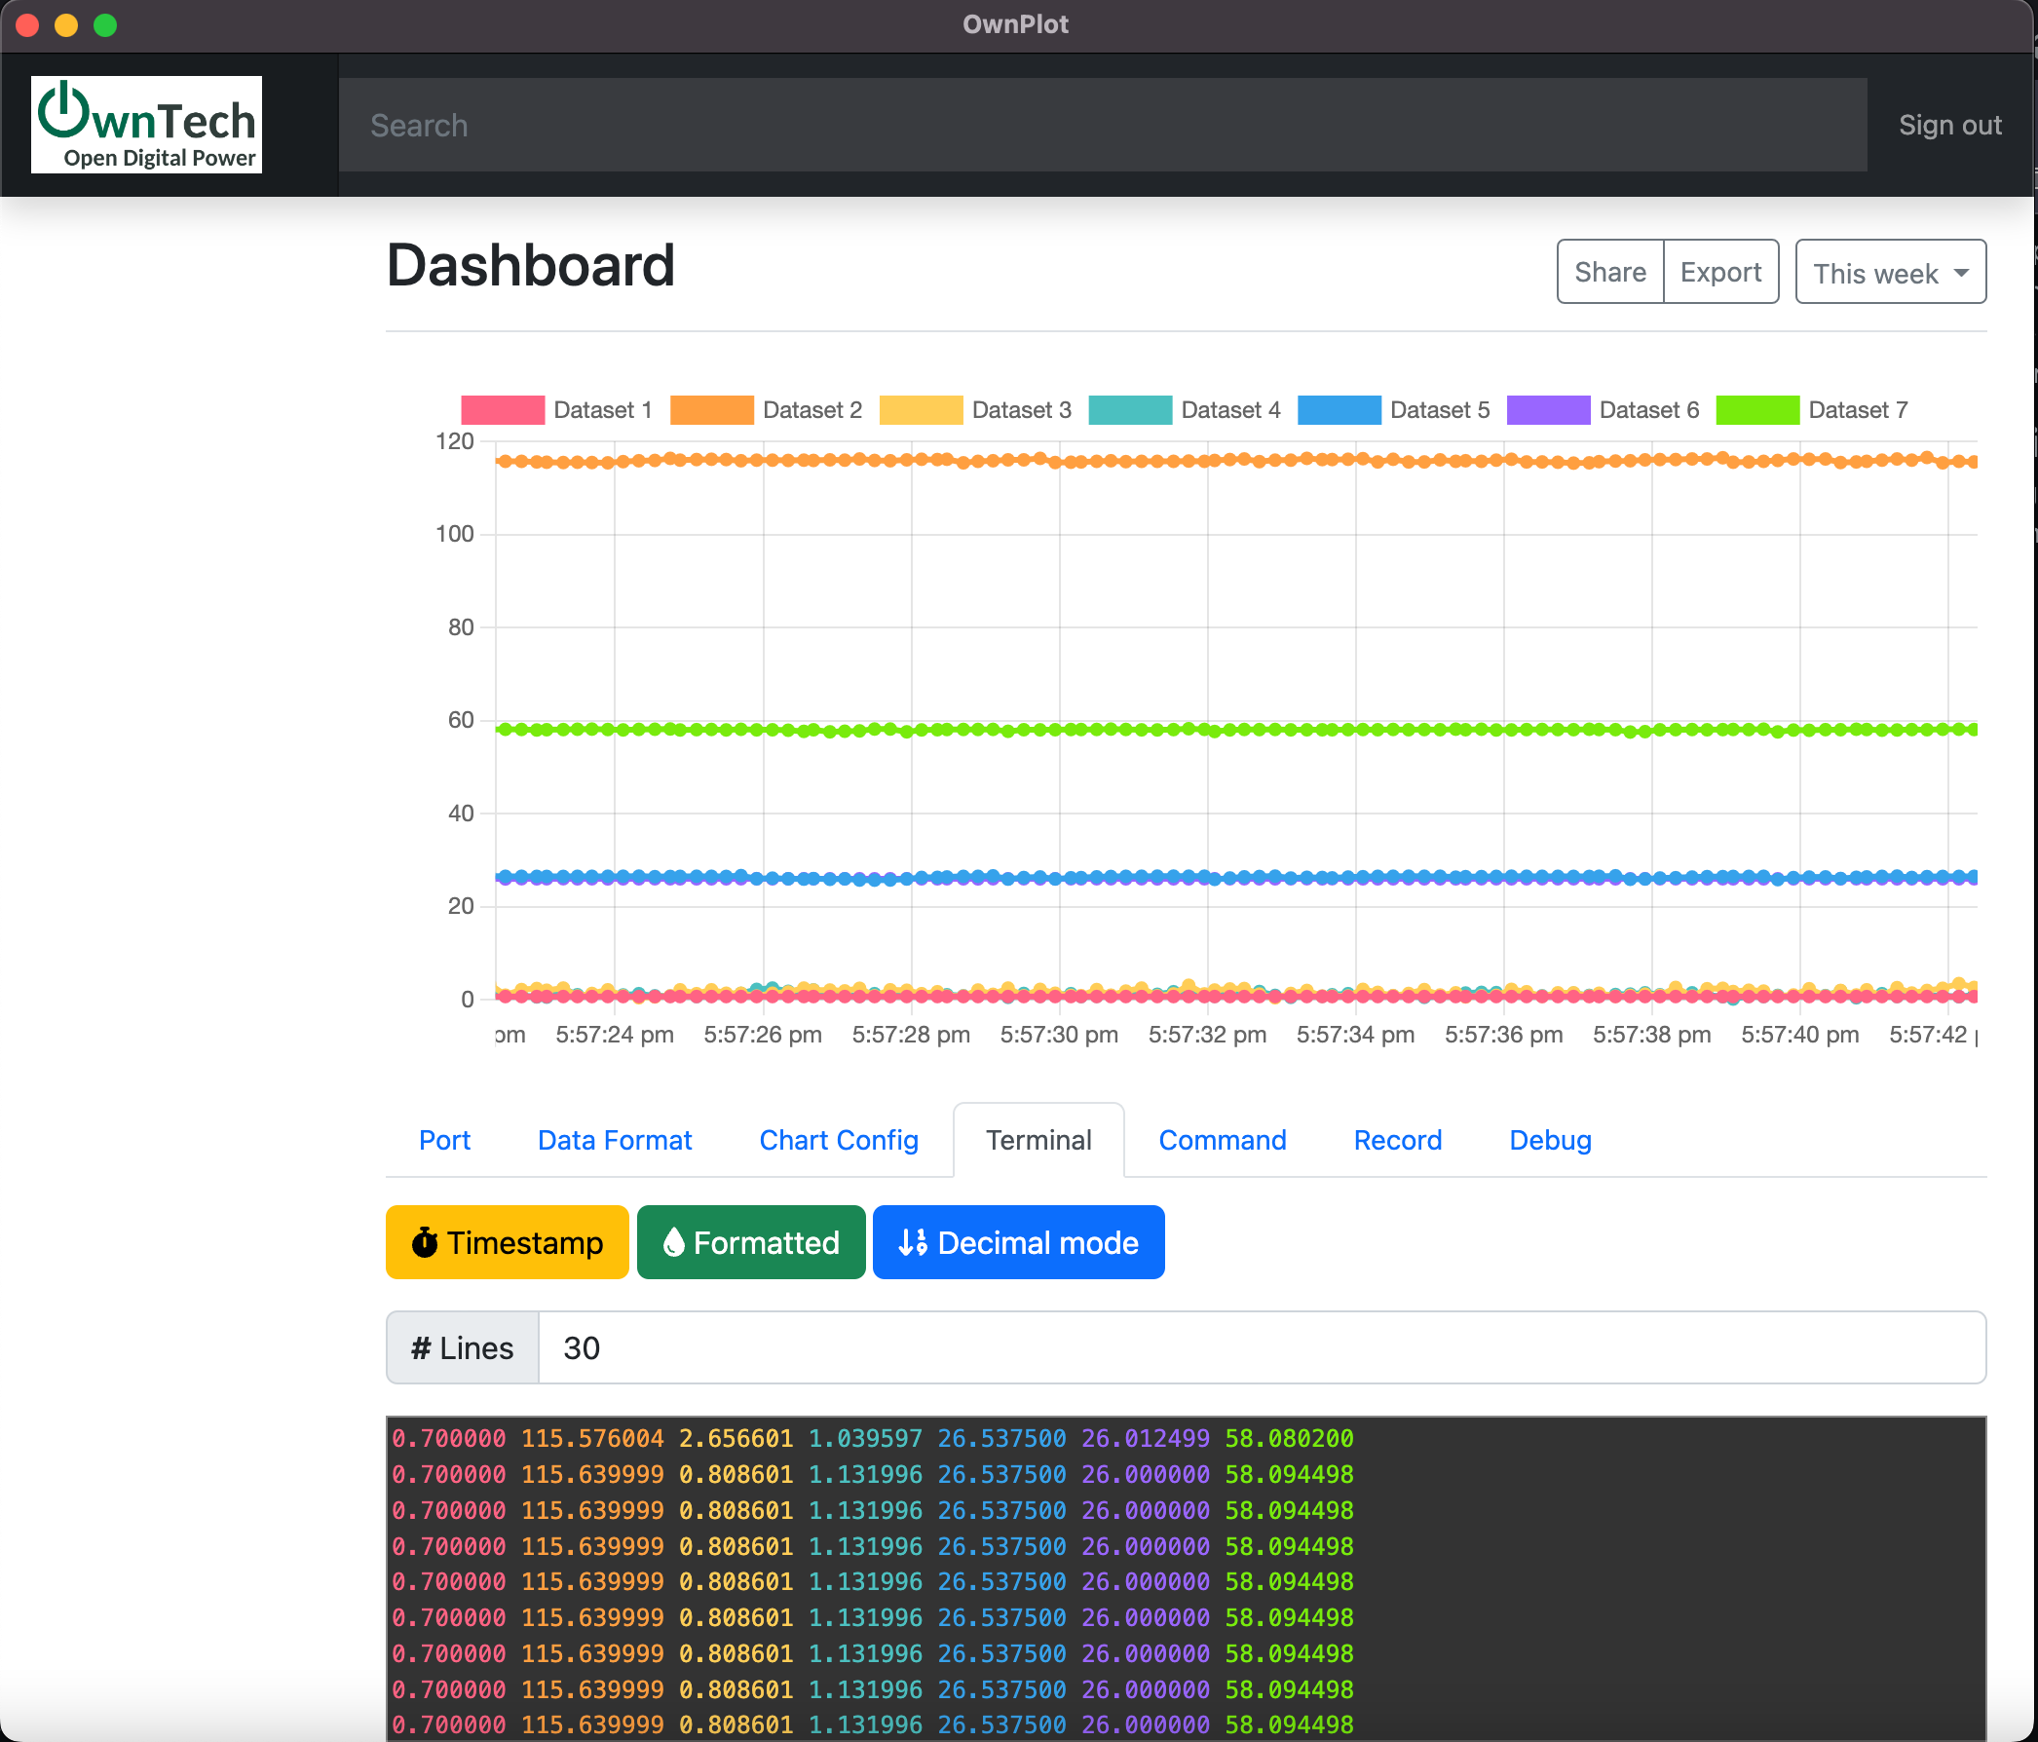Click the sort-numeric icon on Decimal mode
Viewport: 2038px width, 1742px height.
click(x=912, y=1242)
